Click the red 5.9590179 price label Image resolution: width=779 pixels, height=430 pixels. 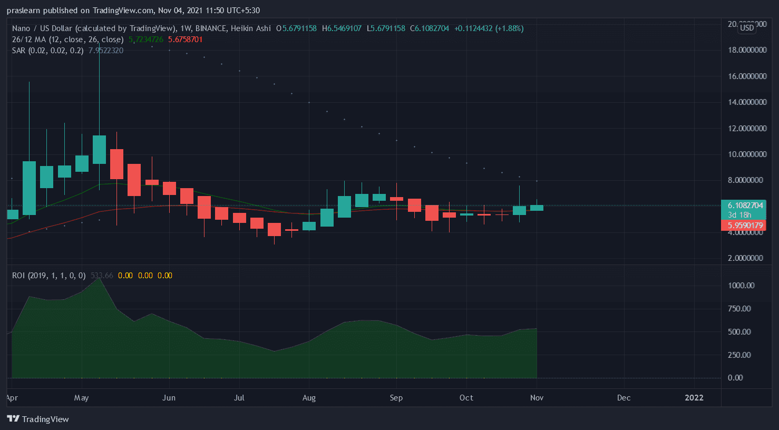click(x=745, y=226)
